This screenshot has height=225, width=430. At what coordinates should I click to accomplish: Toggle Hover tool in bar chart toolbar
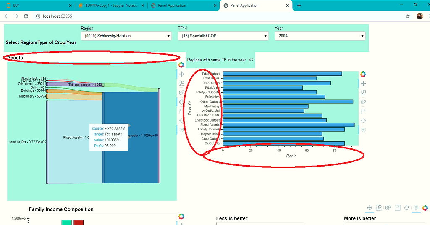tap(363, 130)
